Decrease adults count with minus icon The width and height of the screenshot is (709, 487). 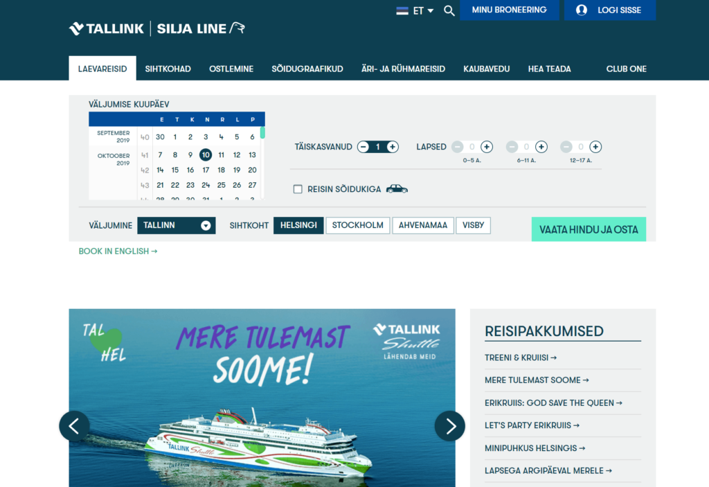[363, 147]
